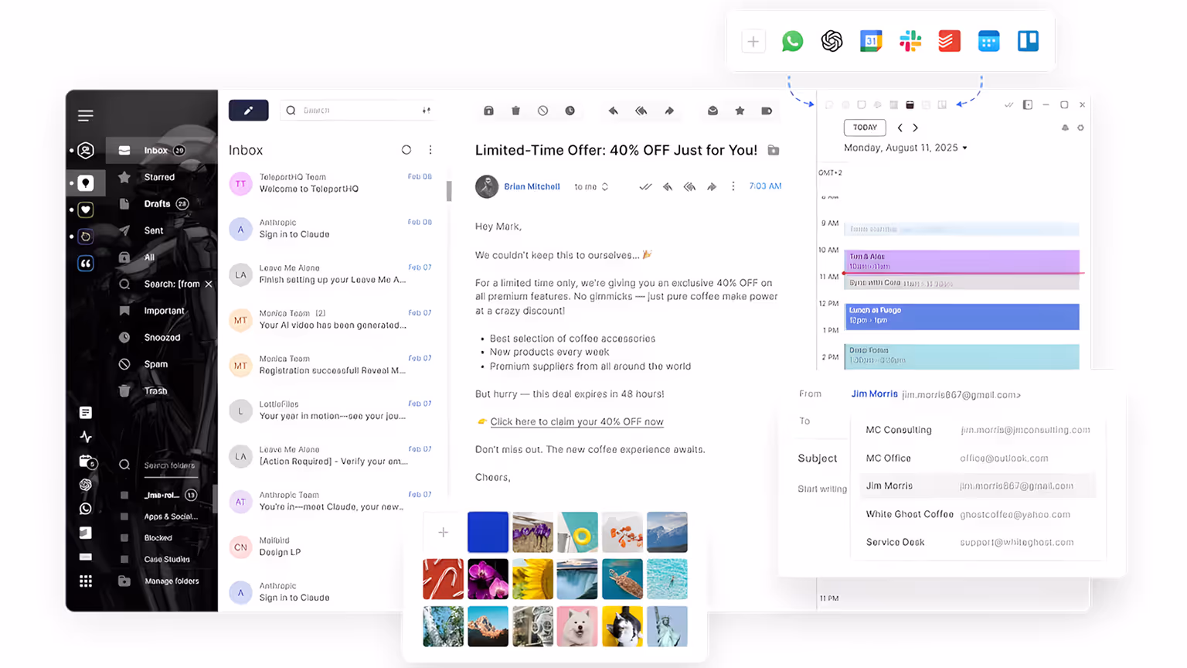Open the calendar date dropdown arrow

tap(964, 148)
